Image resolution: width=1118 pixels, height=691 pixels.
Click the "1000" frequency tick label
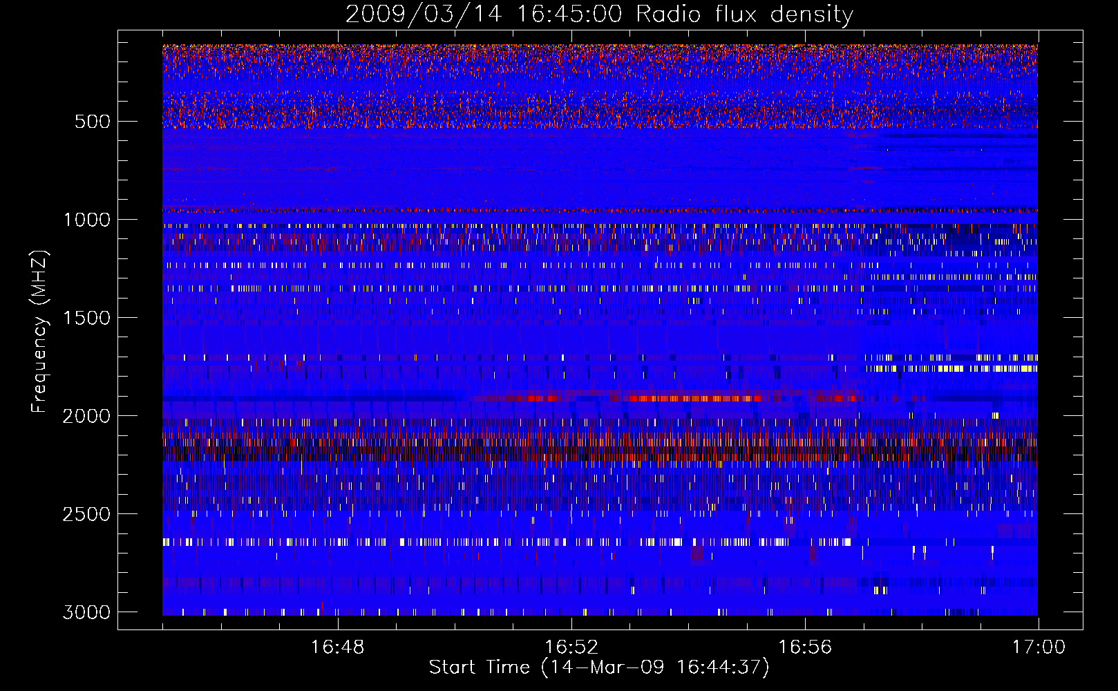point(87,220)
